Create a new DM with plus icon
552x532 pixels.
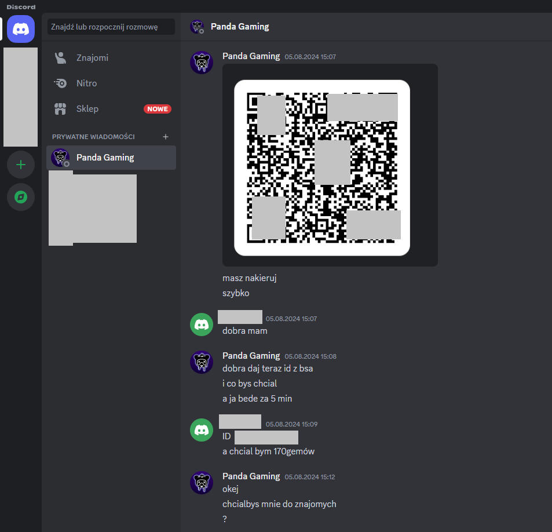pyautogui.click(x=166, y=137)
